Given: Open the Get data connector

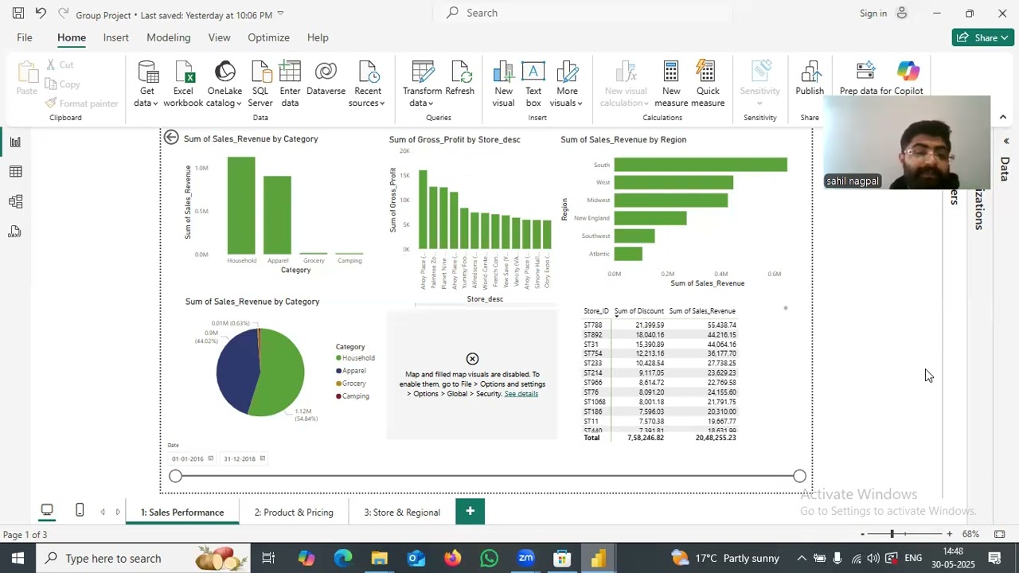Looking at the screenshot, I should coord(147,84).
